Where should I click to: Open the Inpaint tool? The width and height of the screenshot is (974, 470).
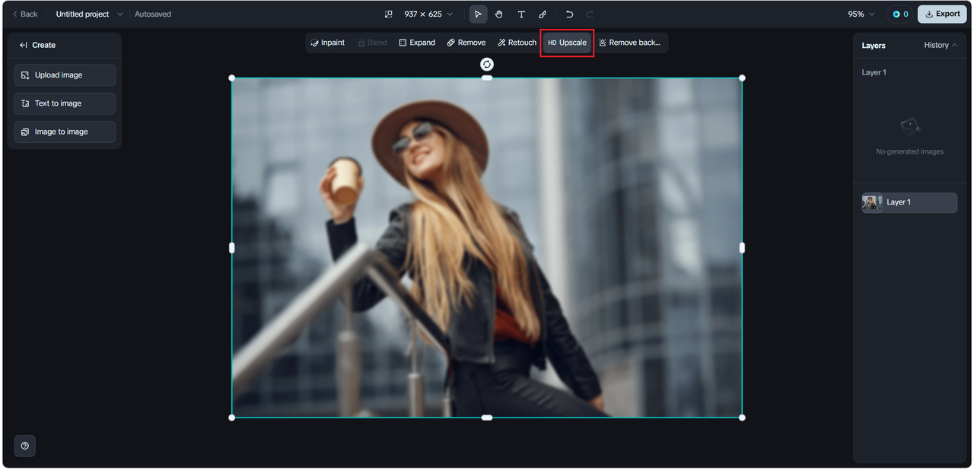(328, 43)
